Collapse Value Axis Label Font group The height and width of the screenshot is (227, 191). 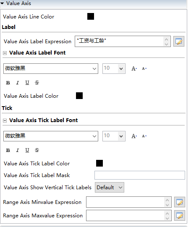click(5, 53)
